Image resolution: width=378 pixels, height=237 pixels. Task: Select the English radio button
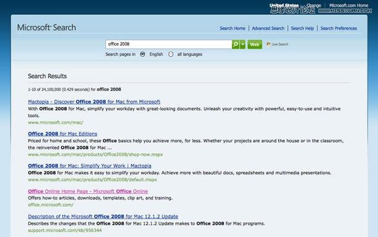pyautogui.click(x=142, y=54)
